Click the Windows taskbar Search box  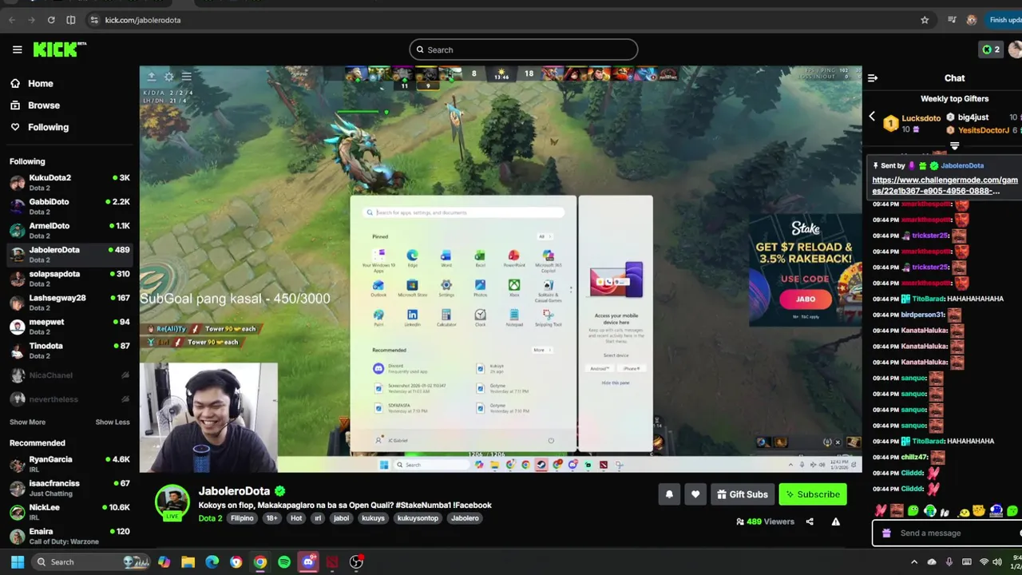tap(90, 562)
